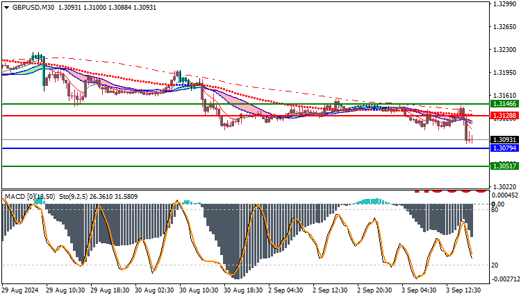Select the 29 Aug 10:30 time label

65,290
